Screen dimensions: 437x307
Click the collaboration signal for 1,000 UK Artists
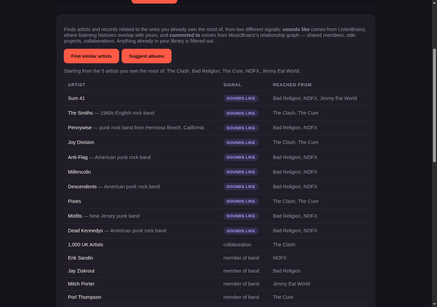pos(237,245)
